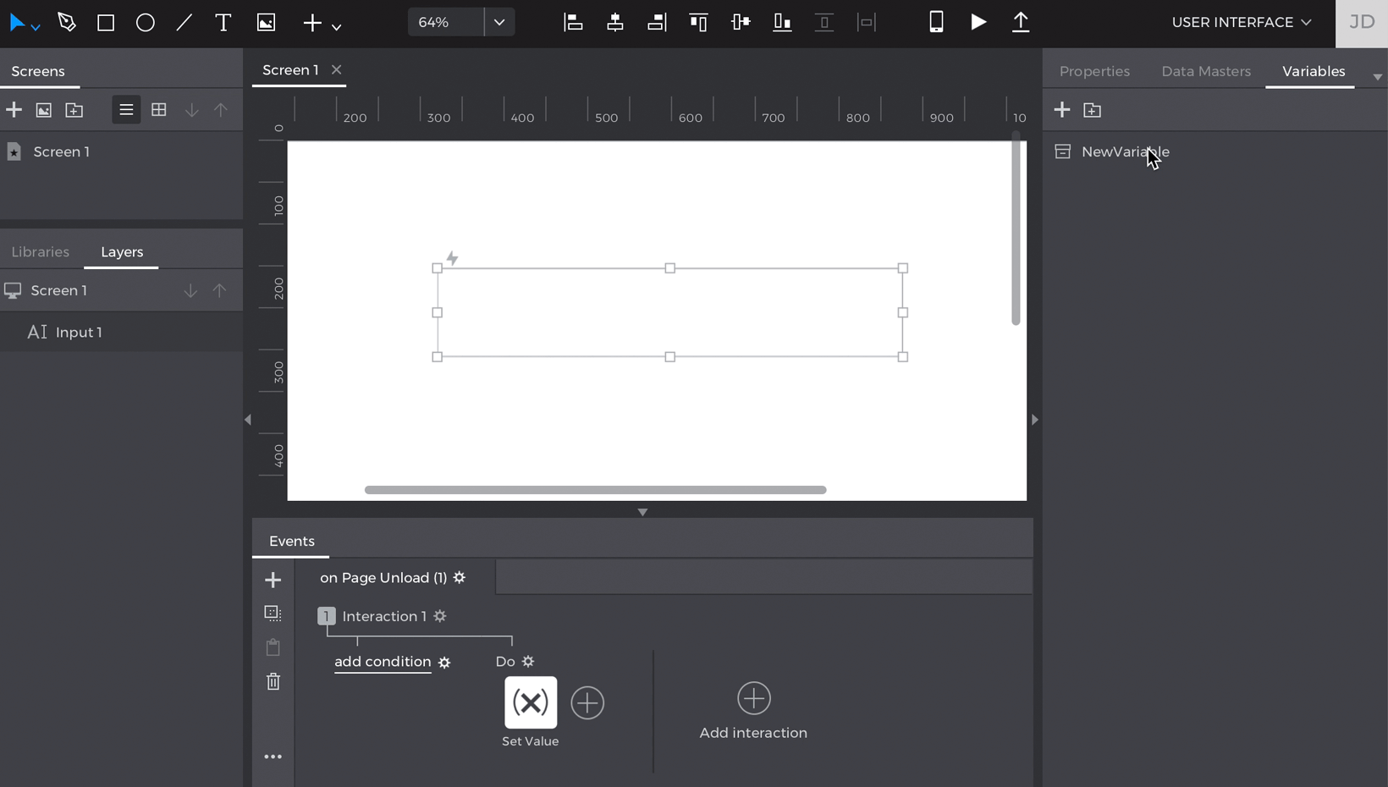Open the Events more options ellipsis
Viewport: 1388px width, 787px height.
pyautogui.click(x=273, y=757)
